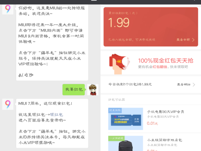Tap the '红包可以买' section header

pos(117,99)
